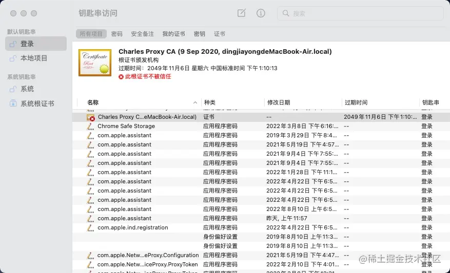The width and height of the screenshot is (450, 273).
Task: Click the lock icon next to 系统 keychain
Action: click(13, 89)
